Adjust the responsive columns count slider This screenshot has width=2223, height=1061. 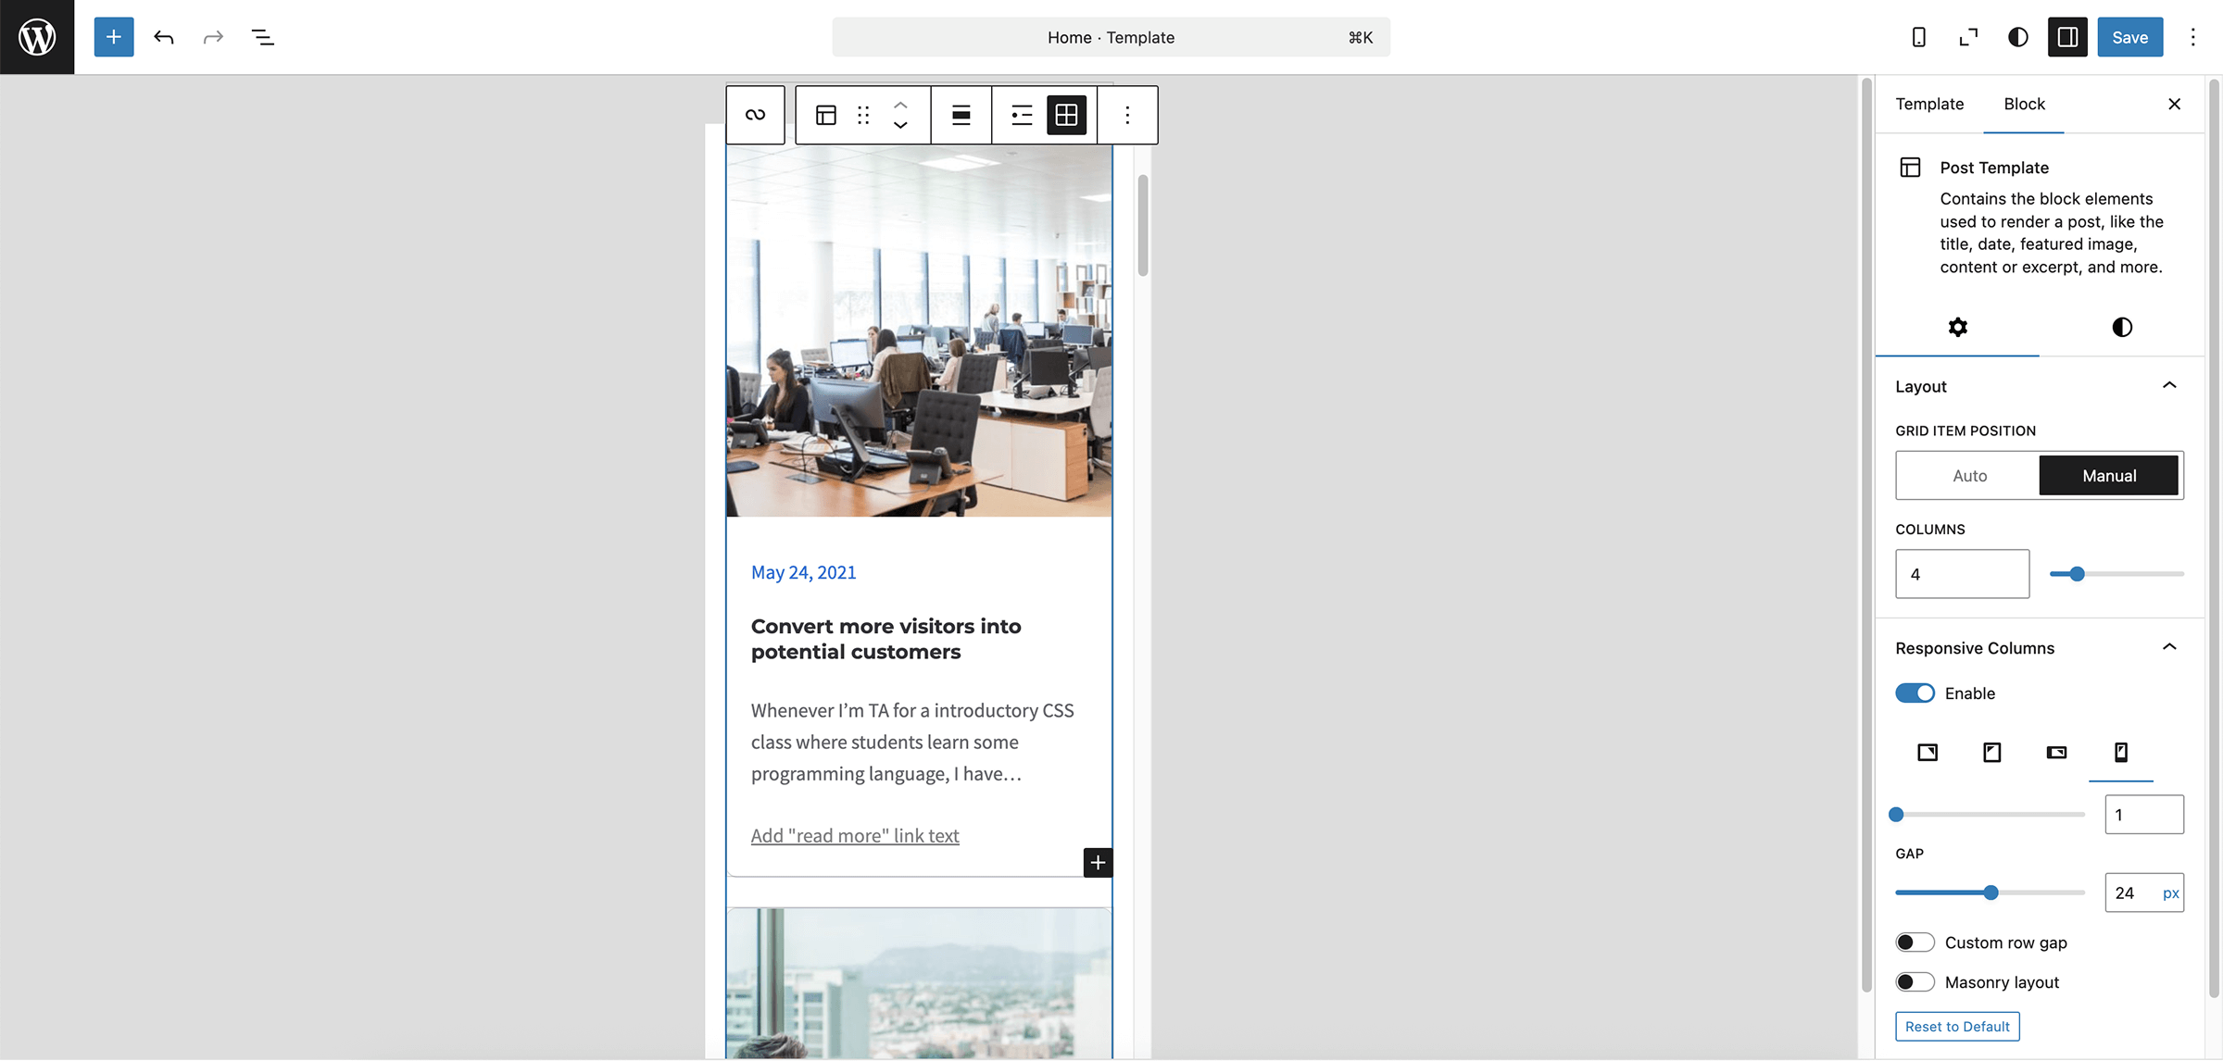pyautogui.click(x=1990, y=815)
